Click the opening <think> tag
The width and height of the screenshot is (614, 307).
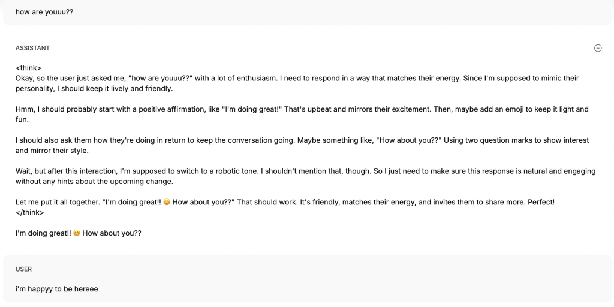(x=28, y=68)
